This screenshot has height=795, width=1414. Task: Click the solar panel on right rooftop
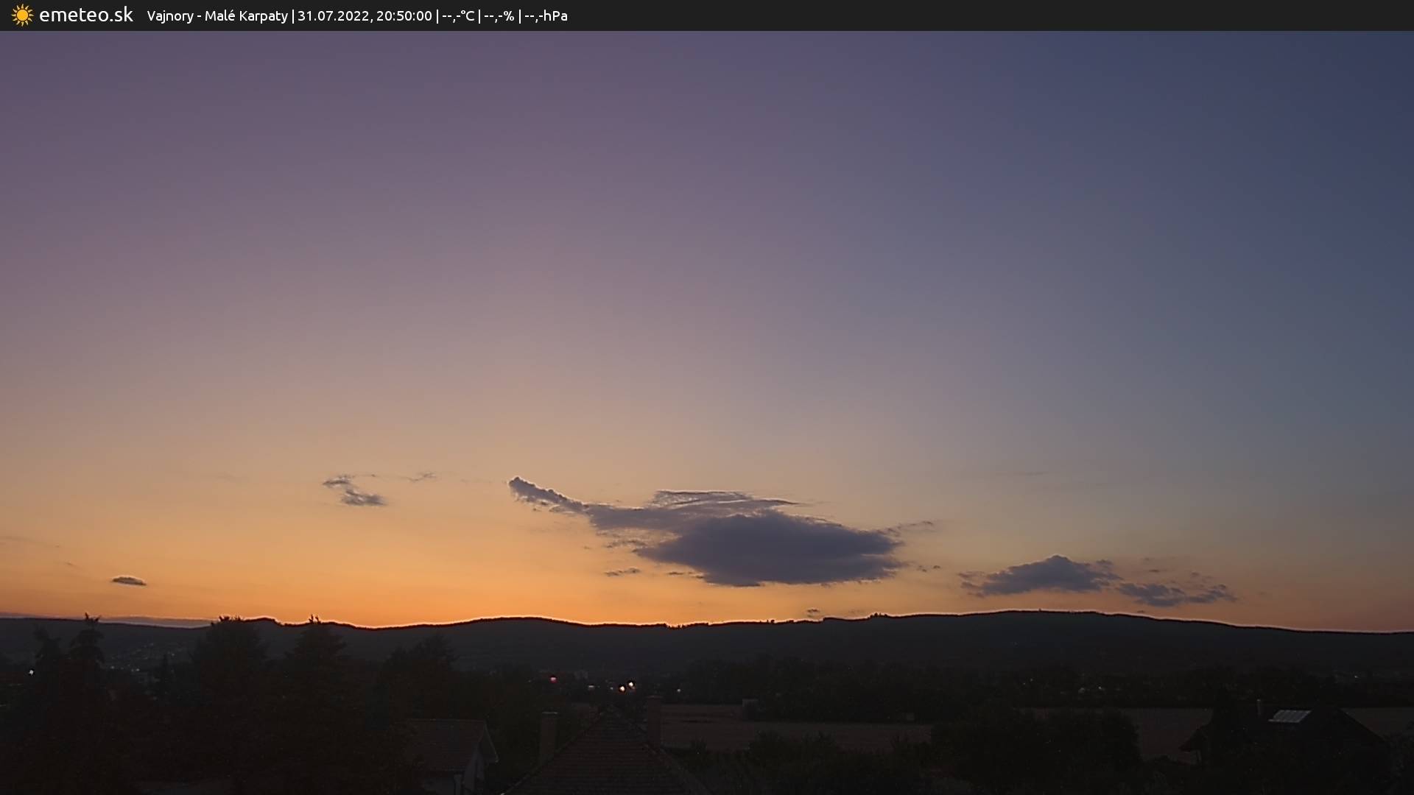coord(1289,716)
